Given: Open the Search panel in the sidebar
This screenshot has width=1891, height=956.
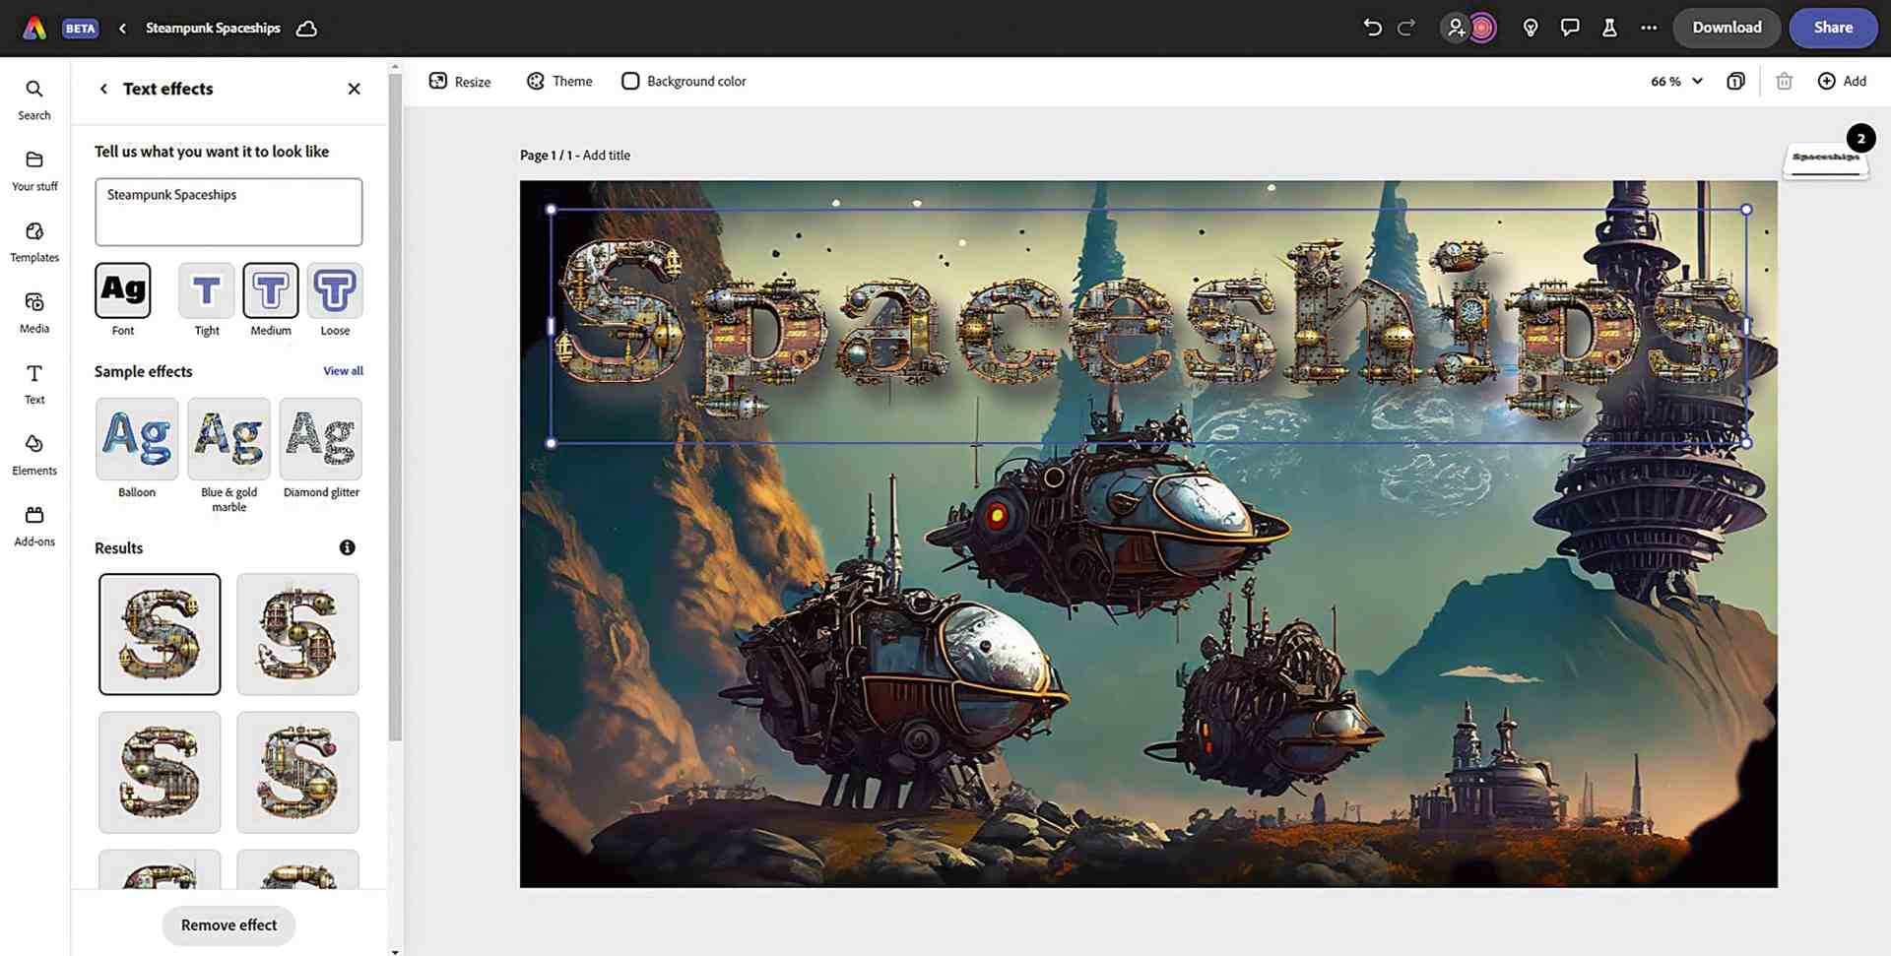Looking at the screenshot, I should pyautogui.click(x=33, y=96).
